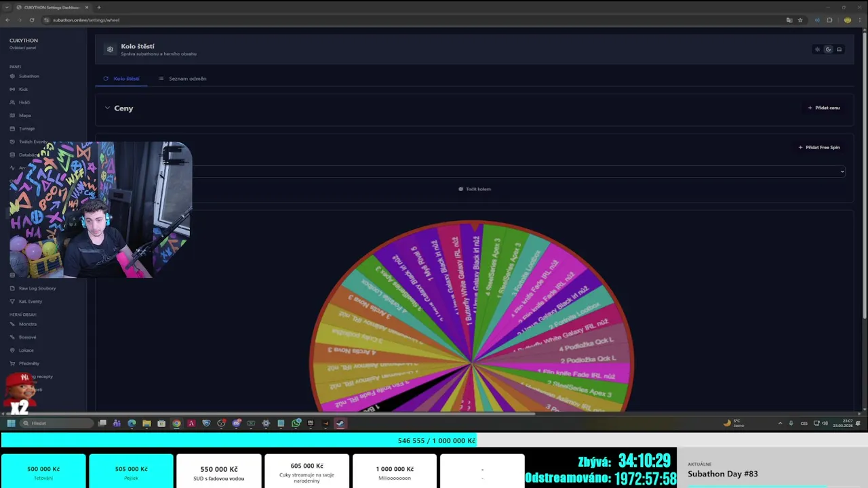This screenshot has width=868, height=488.
Task: Open the Chrome profile avatar
Action: [x=847, y=20]
